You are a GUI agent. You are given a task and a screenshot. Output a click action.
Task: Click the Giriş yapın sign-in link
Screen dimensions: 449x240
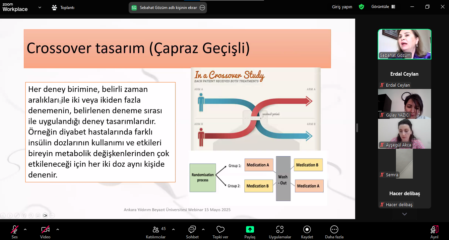342,7
